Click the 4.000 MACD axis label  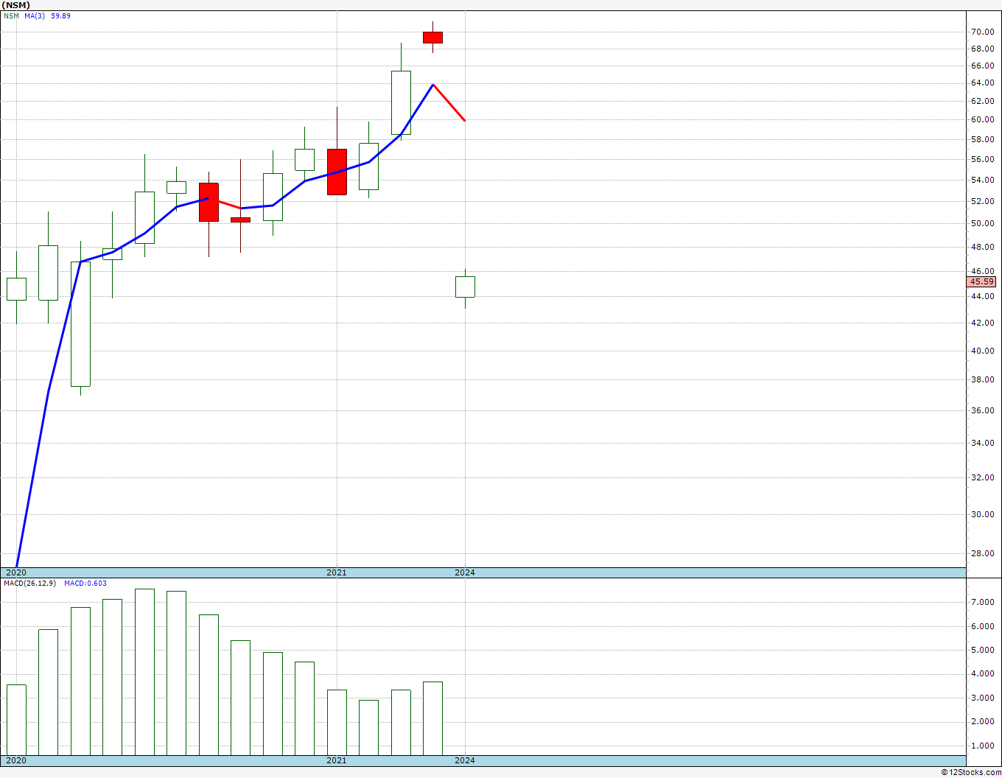click(x=982, y=673)
